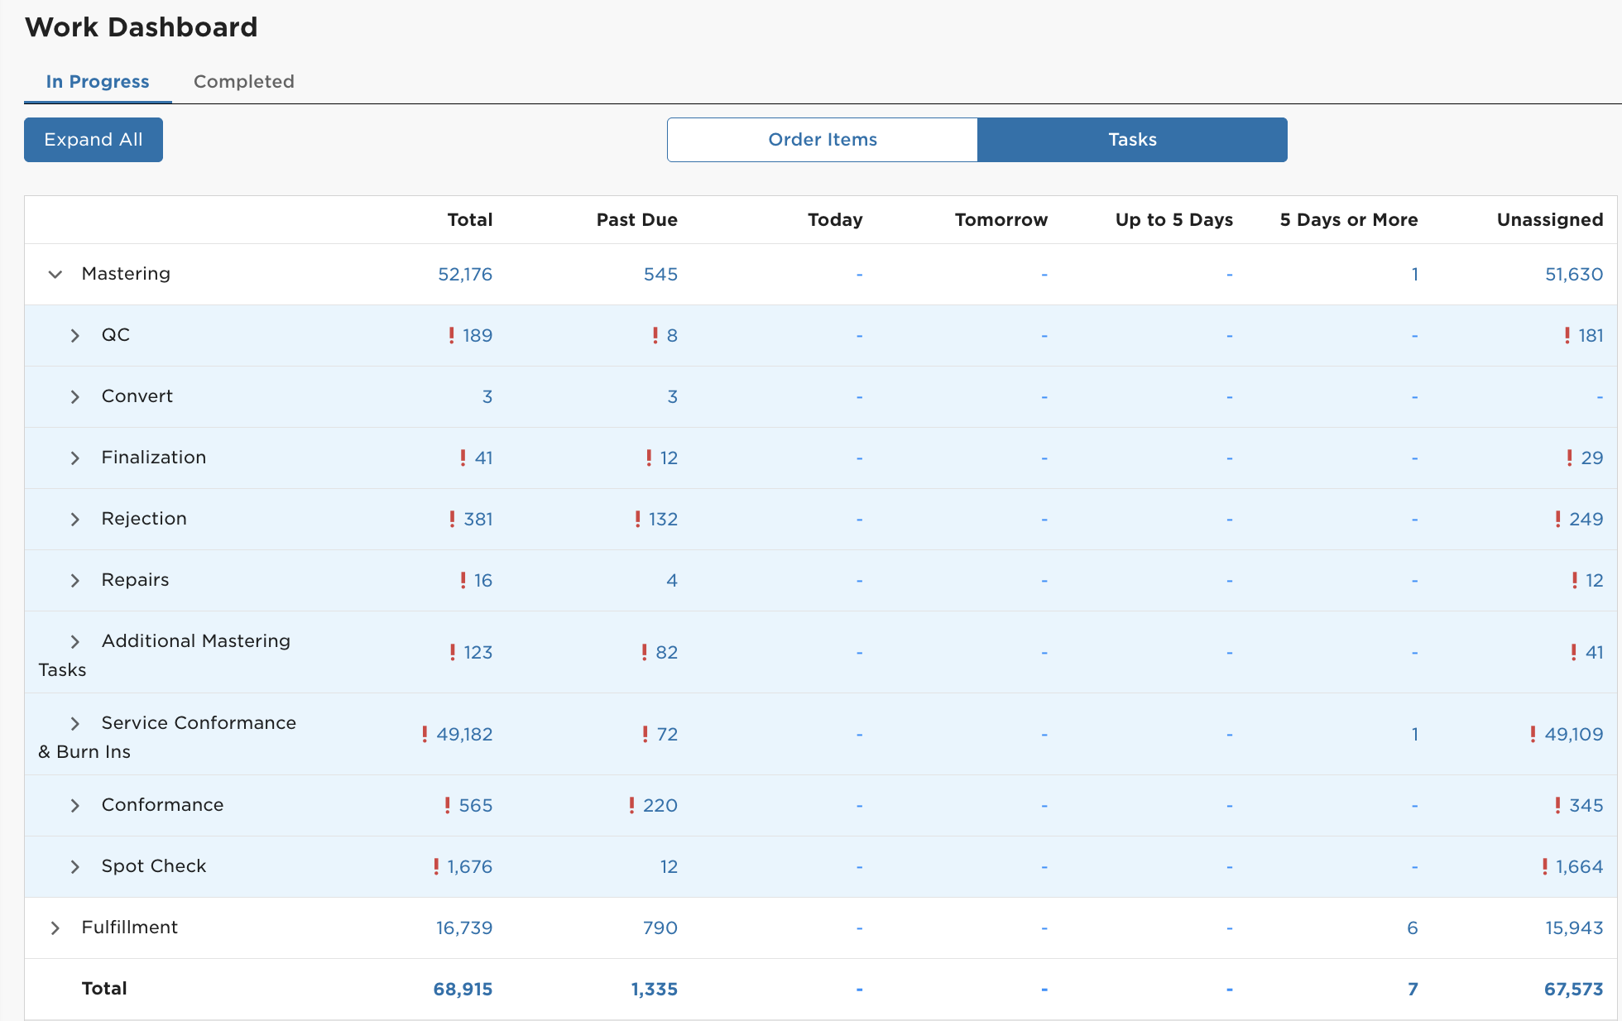Switch to the In Progress tab
This screenshot has width=1622, height=1021.
tap(98, 82)
